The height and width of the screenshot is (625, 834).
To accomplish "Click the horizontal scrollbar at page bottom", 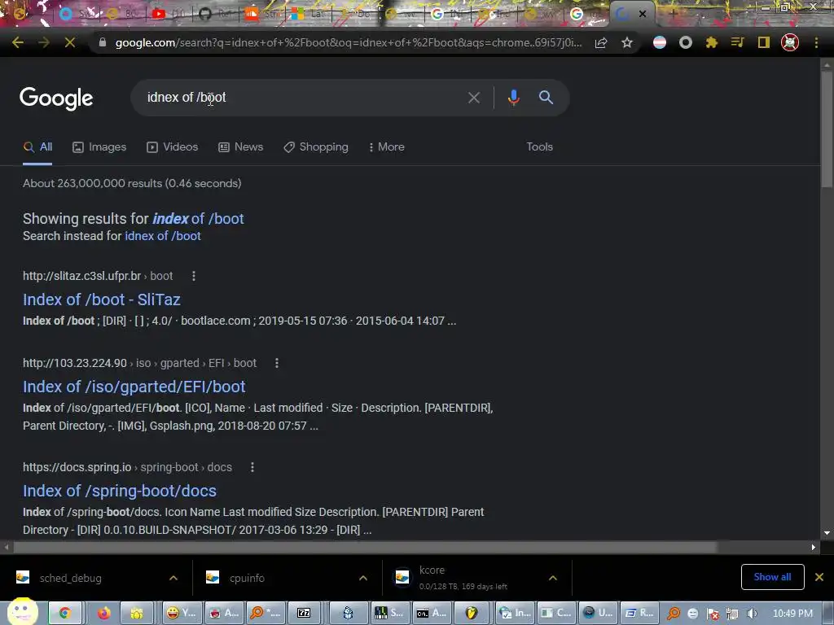I will (365, 547).
